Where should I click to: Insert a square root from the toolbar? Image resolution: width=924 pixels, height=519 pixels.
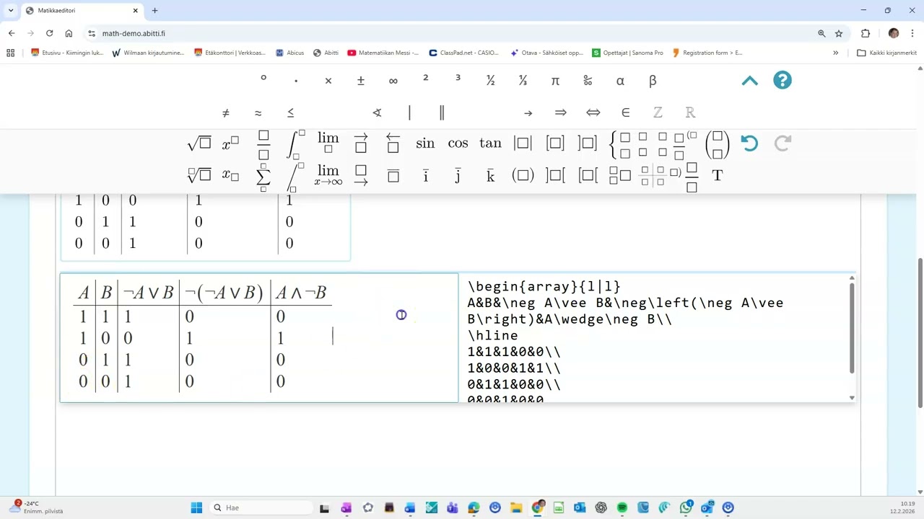(x=199, y=143)
